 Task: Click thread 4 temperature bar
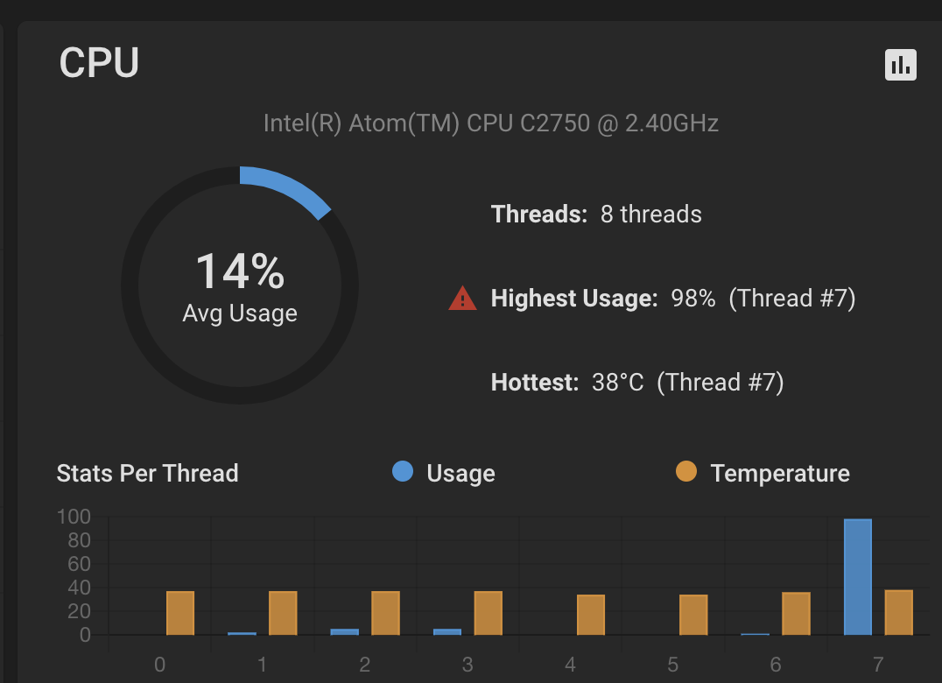click(x=591, y=615)
